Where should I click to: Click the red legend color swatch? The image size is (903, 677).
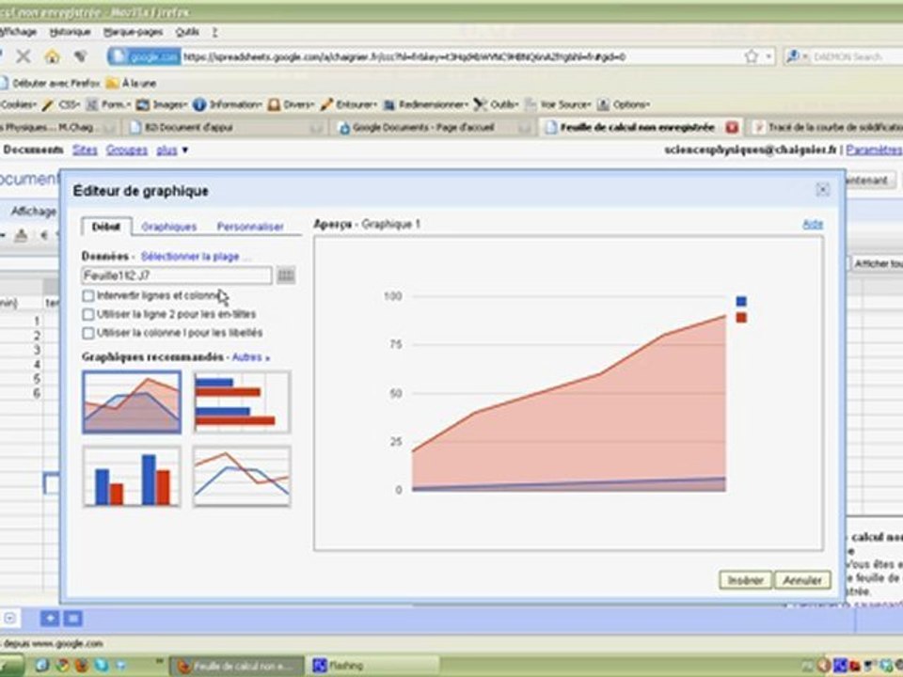(741, 318)
